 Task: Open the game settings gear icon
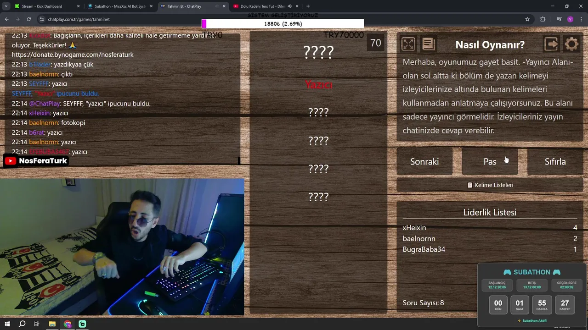(x=571, y=44)
